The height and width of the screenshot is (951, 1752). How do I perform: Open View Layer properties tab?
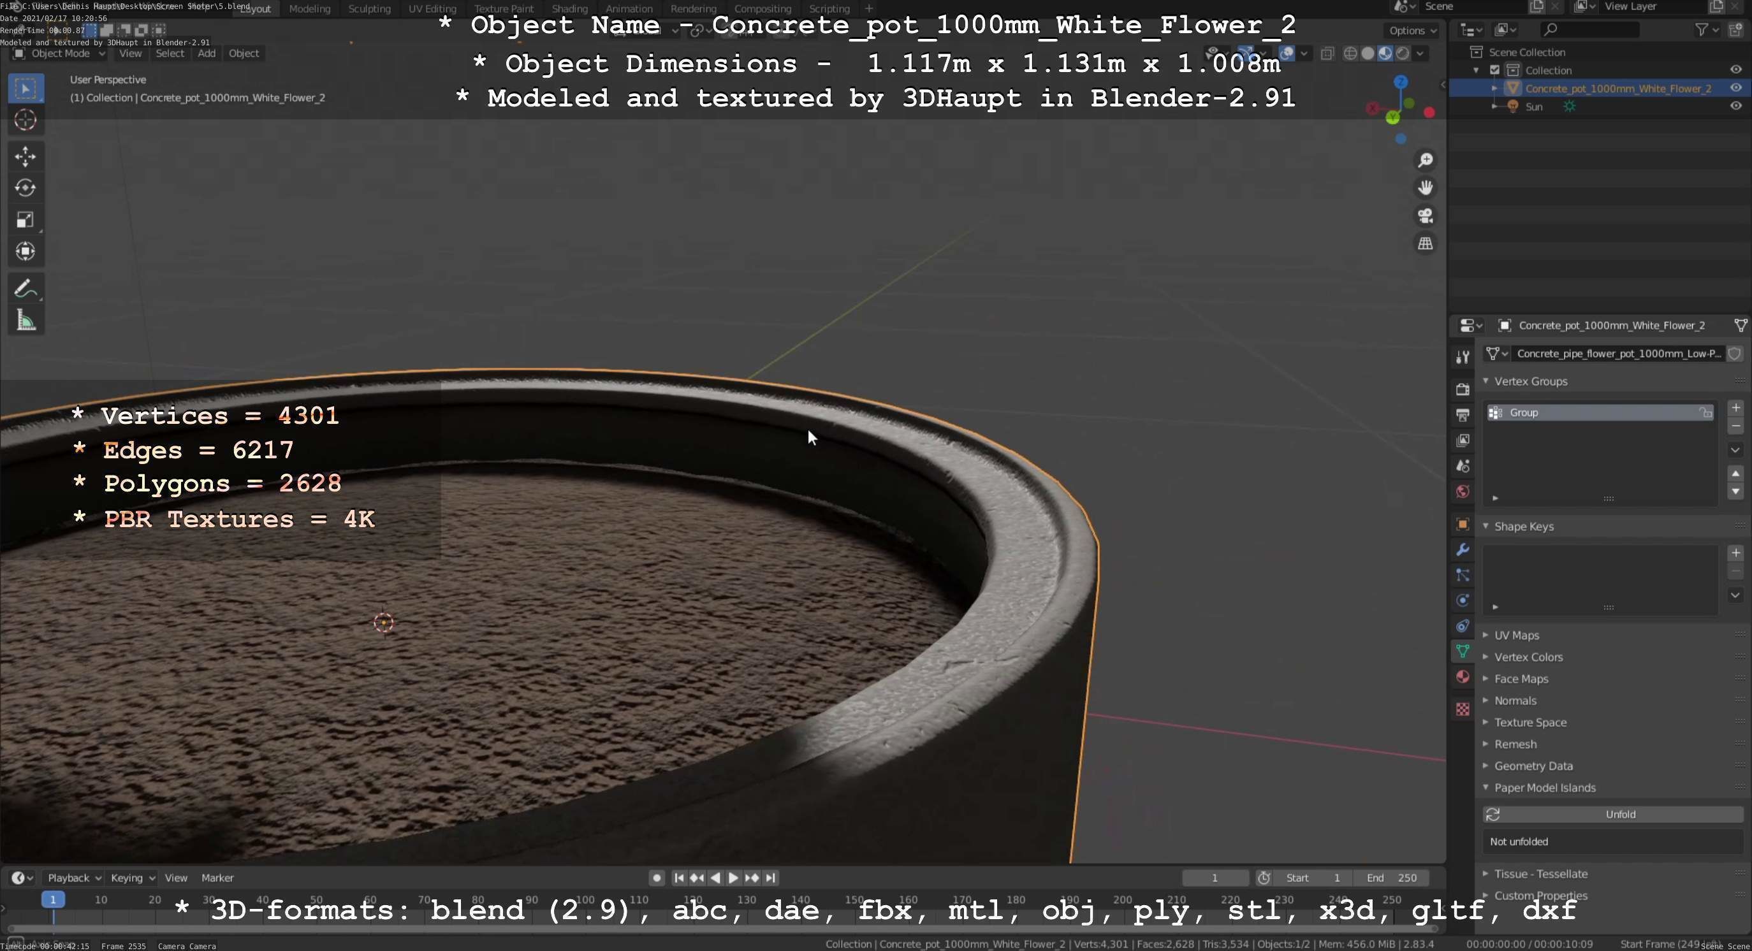[1463, 440]
